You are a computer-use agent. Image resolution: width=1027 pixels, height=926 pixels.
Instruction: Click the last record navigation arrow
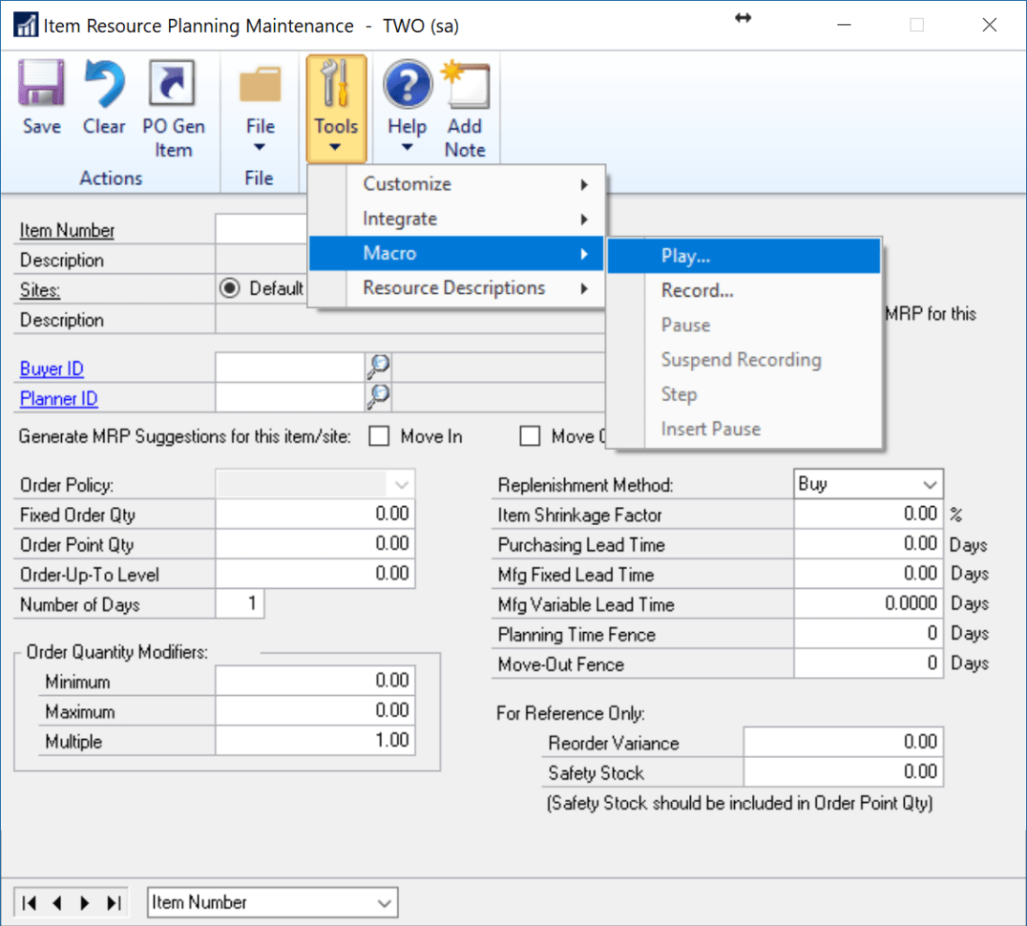111,902
